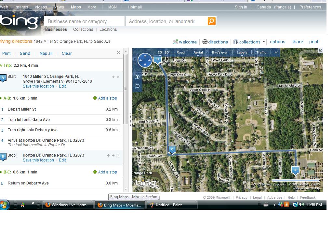Click the map pan compass control
This screenshot has width=333, height=249.
(145, 60)
